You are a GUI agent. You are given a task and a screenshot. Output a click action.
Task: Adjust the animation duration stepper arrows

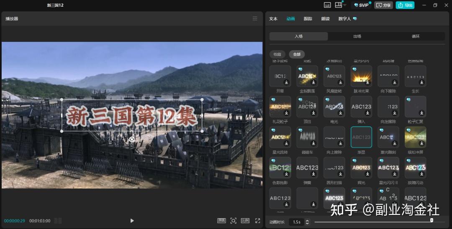coord(307,222)
